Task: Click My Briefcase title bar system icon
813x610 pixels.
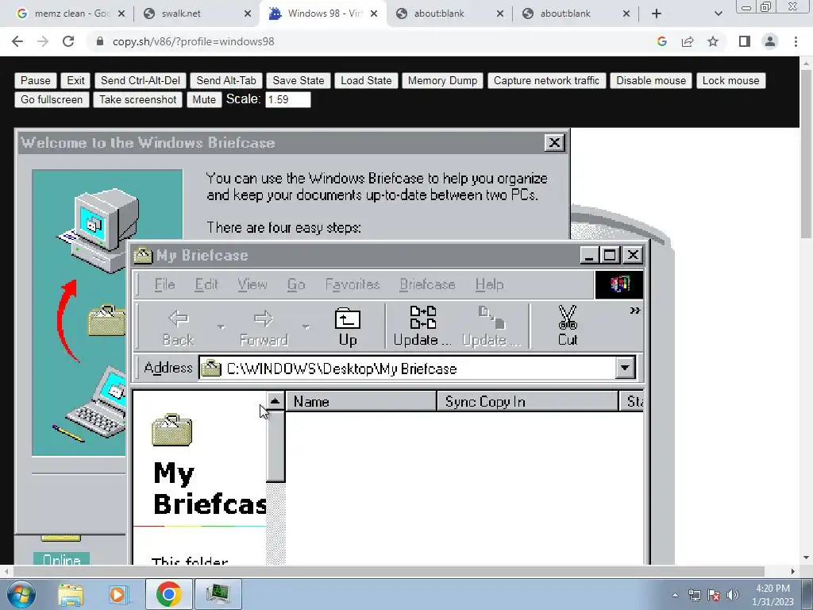Action: [143, 255]
